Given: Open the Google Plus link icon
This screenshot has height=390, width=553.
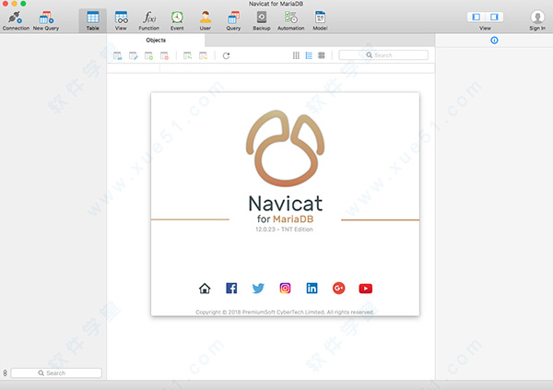Looking at the screenshot, I should pyautogui.click(x=338, y=289).
